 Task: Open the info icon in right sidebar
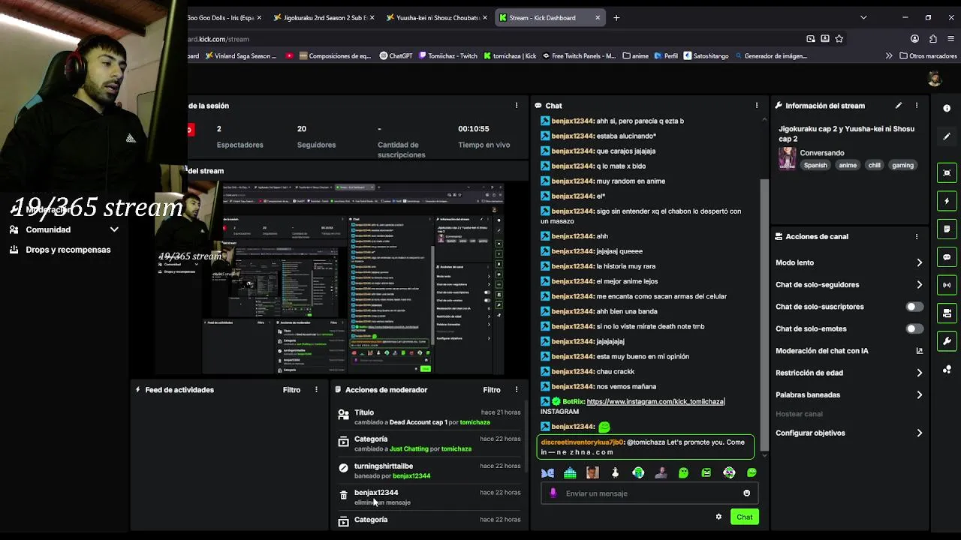(947, 108)
